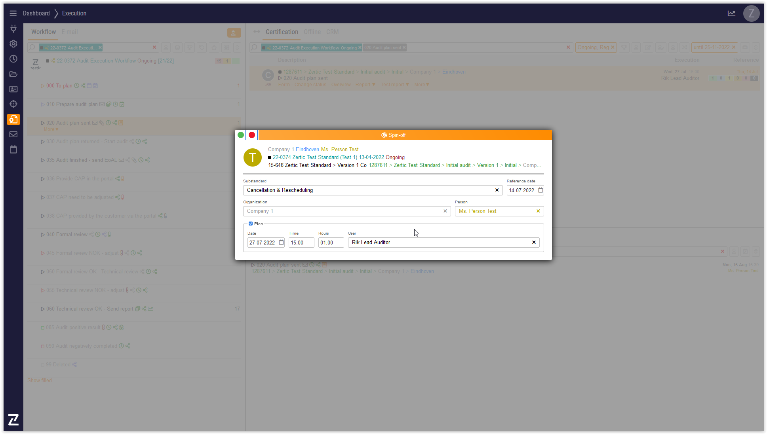Open the plan Date calendar picker

[x=282, y=243]
